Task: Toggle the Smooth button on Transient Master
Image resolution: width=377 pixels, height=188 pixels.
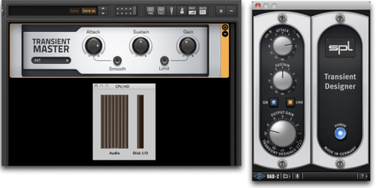Action: pos(117,60)
